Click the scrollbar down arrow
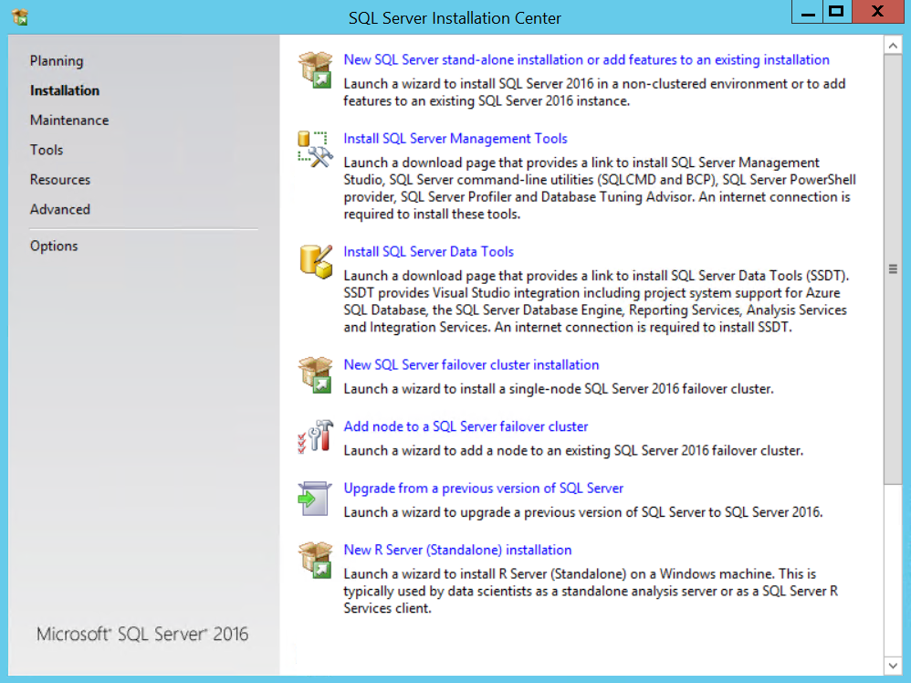911x683 pixels. point(893,667)
